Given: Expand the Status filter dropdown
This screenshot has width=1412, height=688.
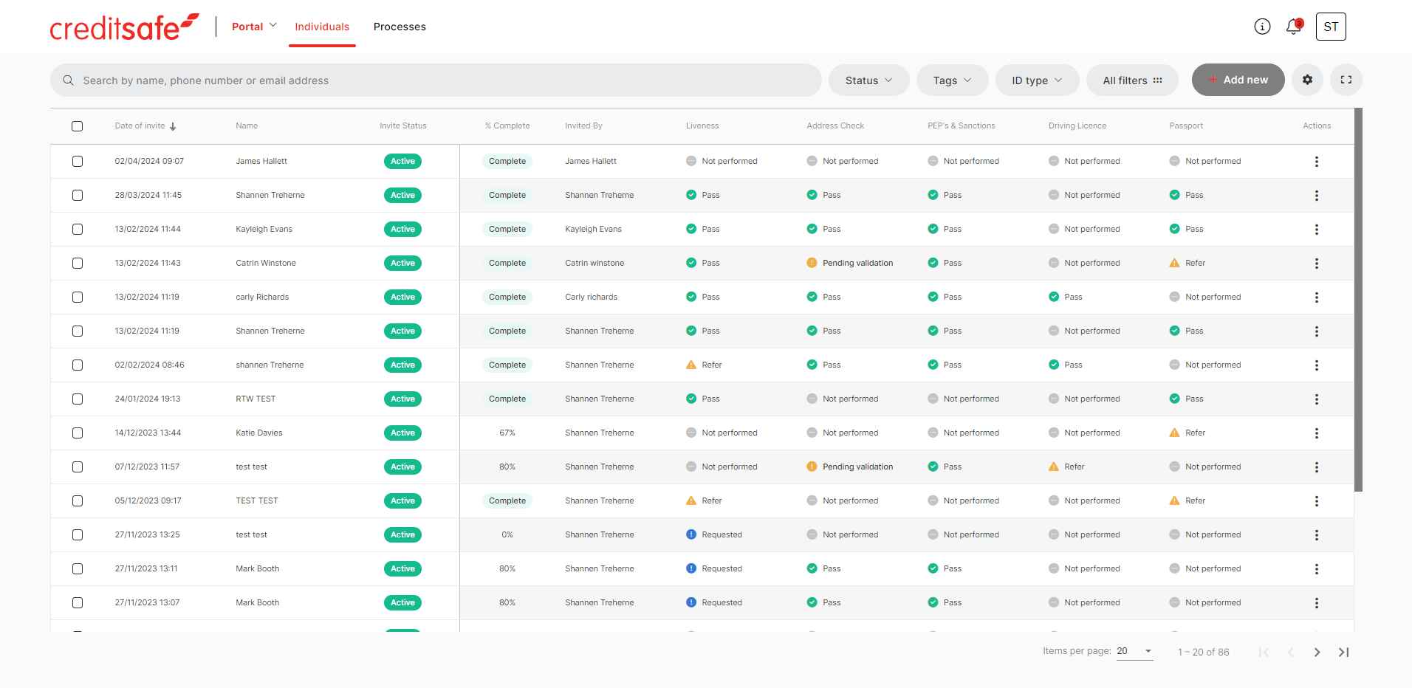Looking at the screenshot, I should 868,80.
